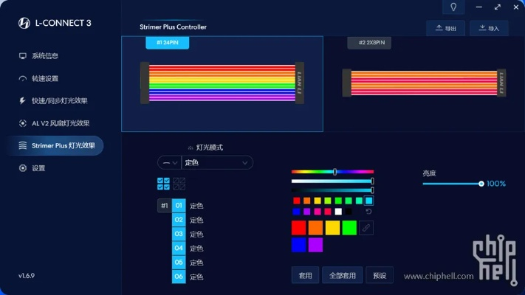Click the color reset arrow icon

pos(368,212)
